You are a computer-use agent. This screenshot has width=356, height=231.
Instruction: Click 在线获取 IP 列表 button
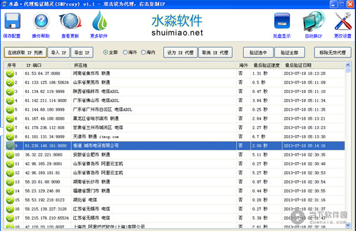(25, 53)
